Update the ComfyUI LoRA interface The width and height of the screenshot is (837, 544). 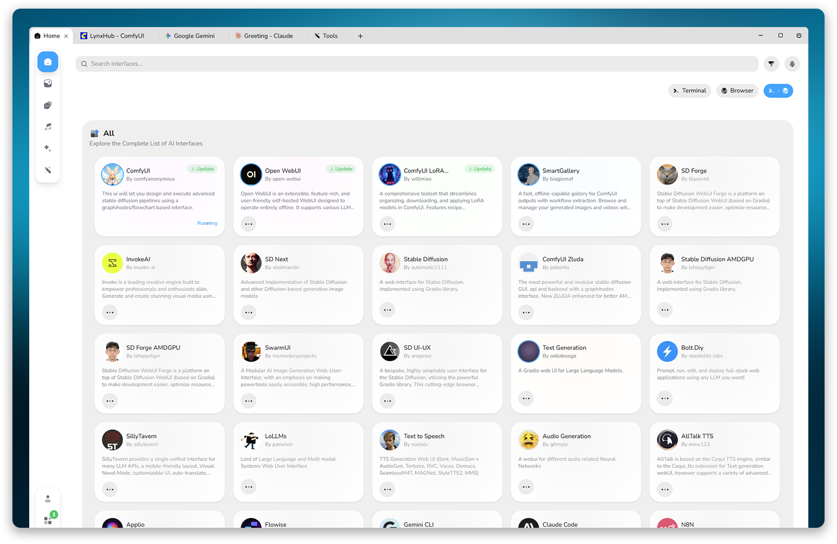pyautogui.click(x=480, y=169)
